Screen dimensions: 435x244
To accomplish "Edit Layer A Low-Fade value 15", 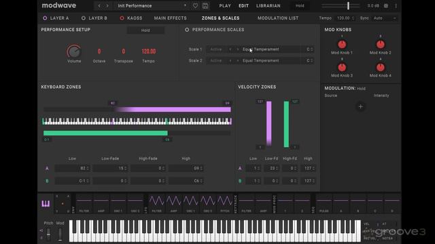I will [x=110, y=168].
